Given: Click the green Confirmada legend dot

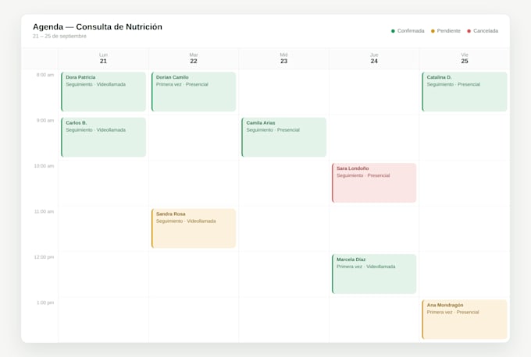Looking at the screenshot, I should (393, 31).
